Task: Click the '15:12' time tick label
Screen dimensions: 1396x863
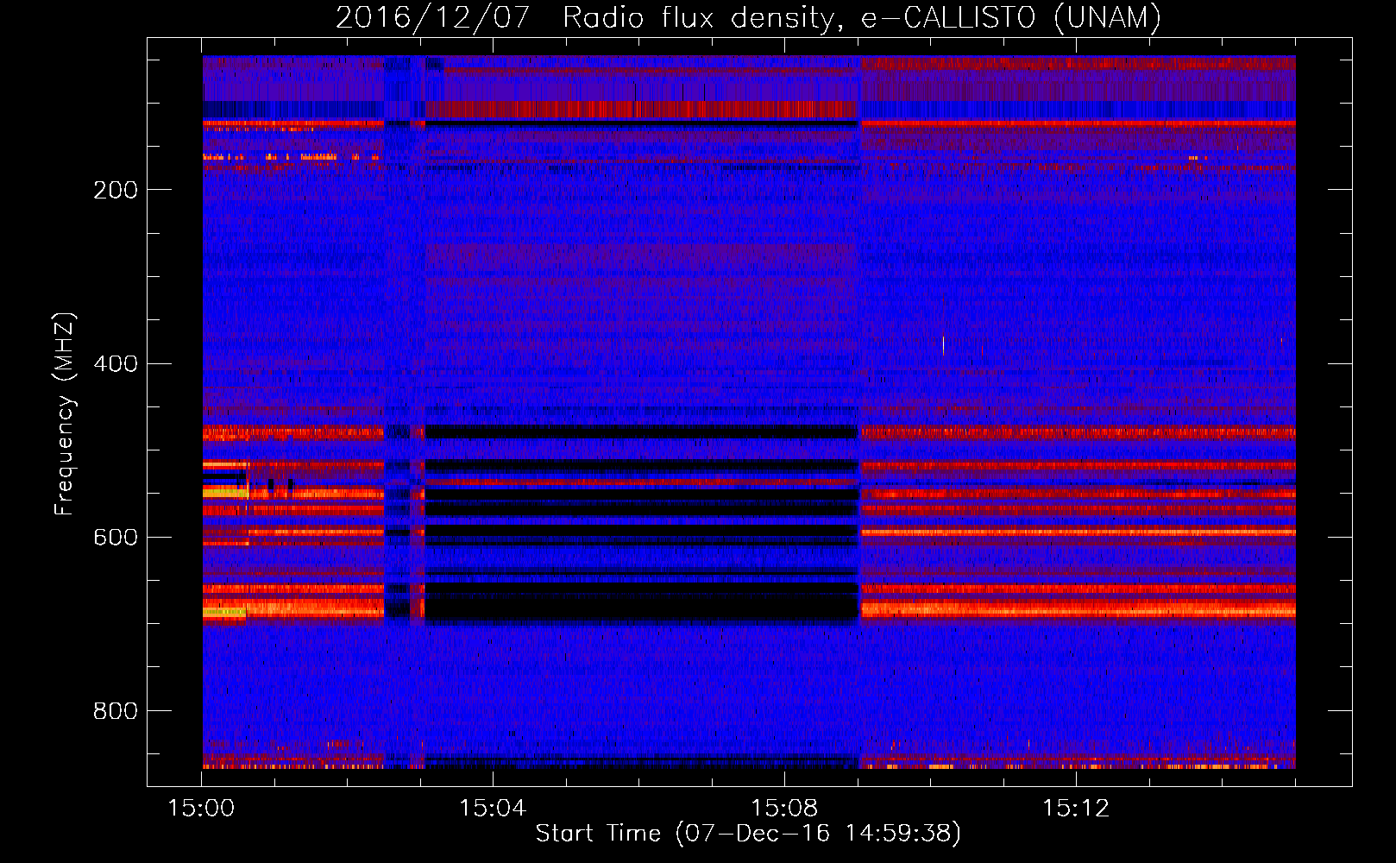Action: click(x=1076, y=809)
